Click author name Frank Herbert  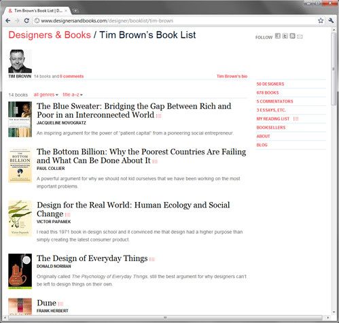tap(52, 311)
